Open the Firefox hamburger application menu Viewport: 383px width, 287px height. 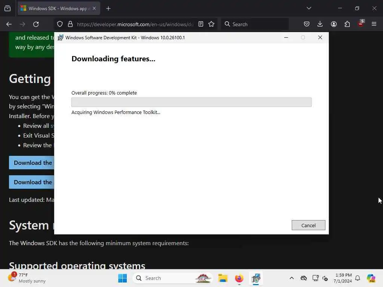click(374, 24)
